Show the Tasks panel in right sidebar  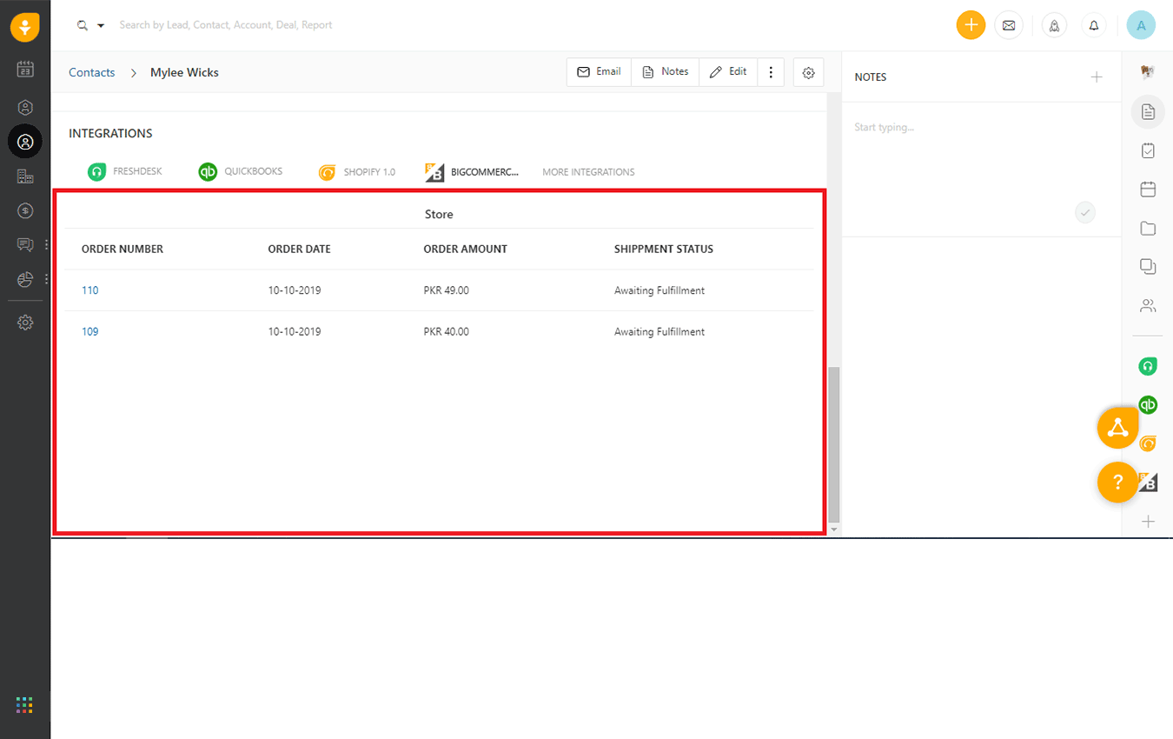pyautogui.click(x=1148, y=150)
